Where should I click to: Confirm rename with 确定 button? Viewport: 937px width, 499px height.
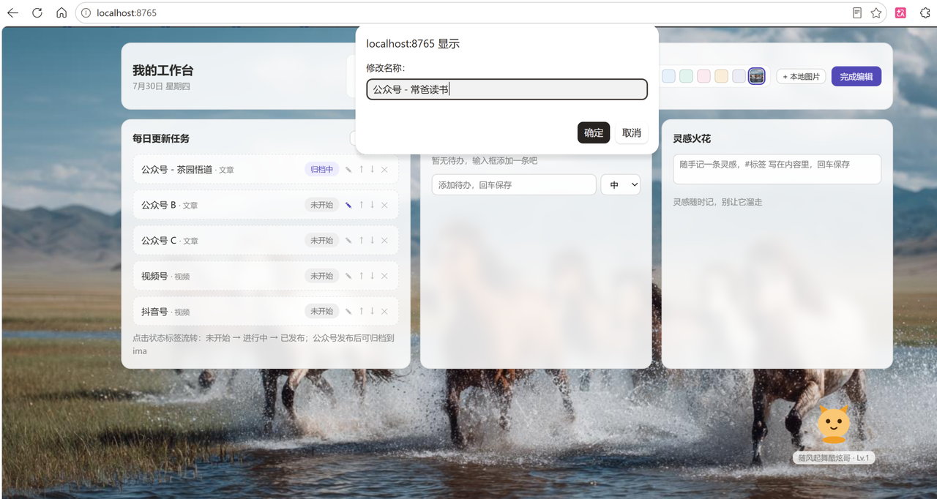click(x=594, y=132)
